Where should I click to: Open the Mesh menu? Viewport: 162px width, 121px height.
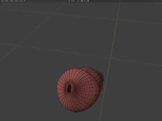pyautogui.click(x=7, y=1)
